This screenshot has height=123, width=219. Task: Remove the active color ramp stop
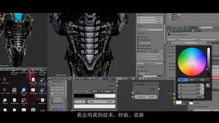coord(81,91)
